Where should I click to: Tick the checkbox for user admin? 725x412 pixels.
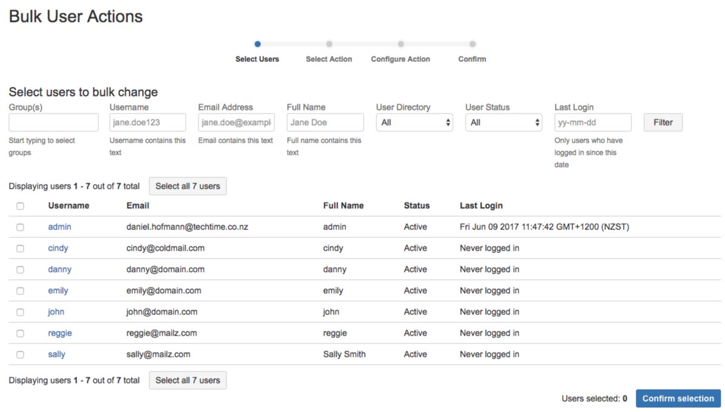[20, 227]
